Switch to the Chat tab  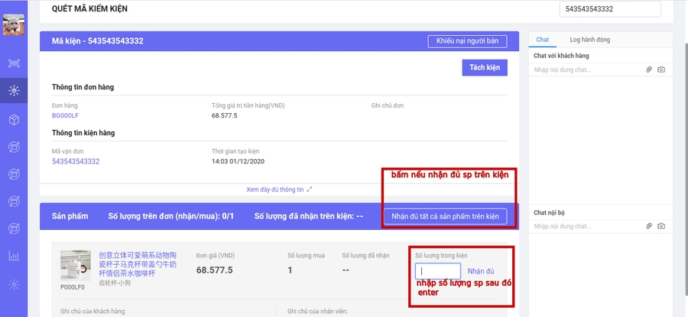click(543, 40)
